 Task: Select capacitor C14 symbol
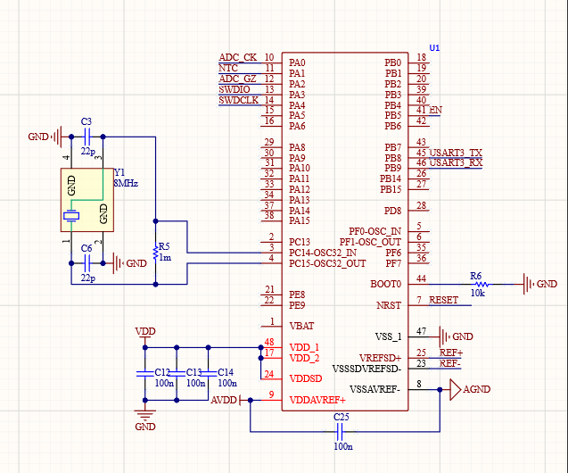point(209,373)
